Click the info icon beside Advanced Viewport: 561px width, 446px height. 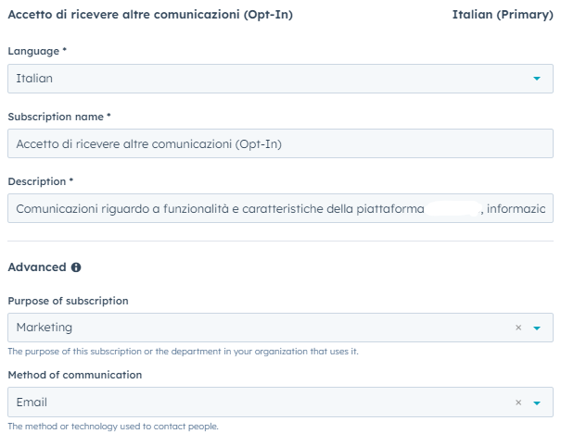tap(76, 267)
